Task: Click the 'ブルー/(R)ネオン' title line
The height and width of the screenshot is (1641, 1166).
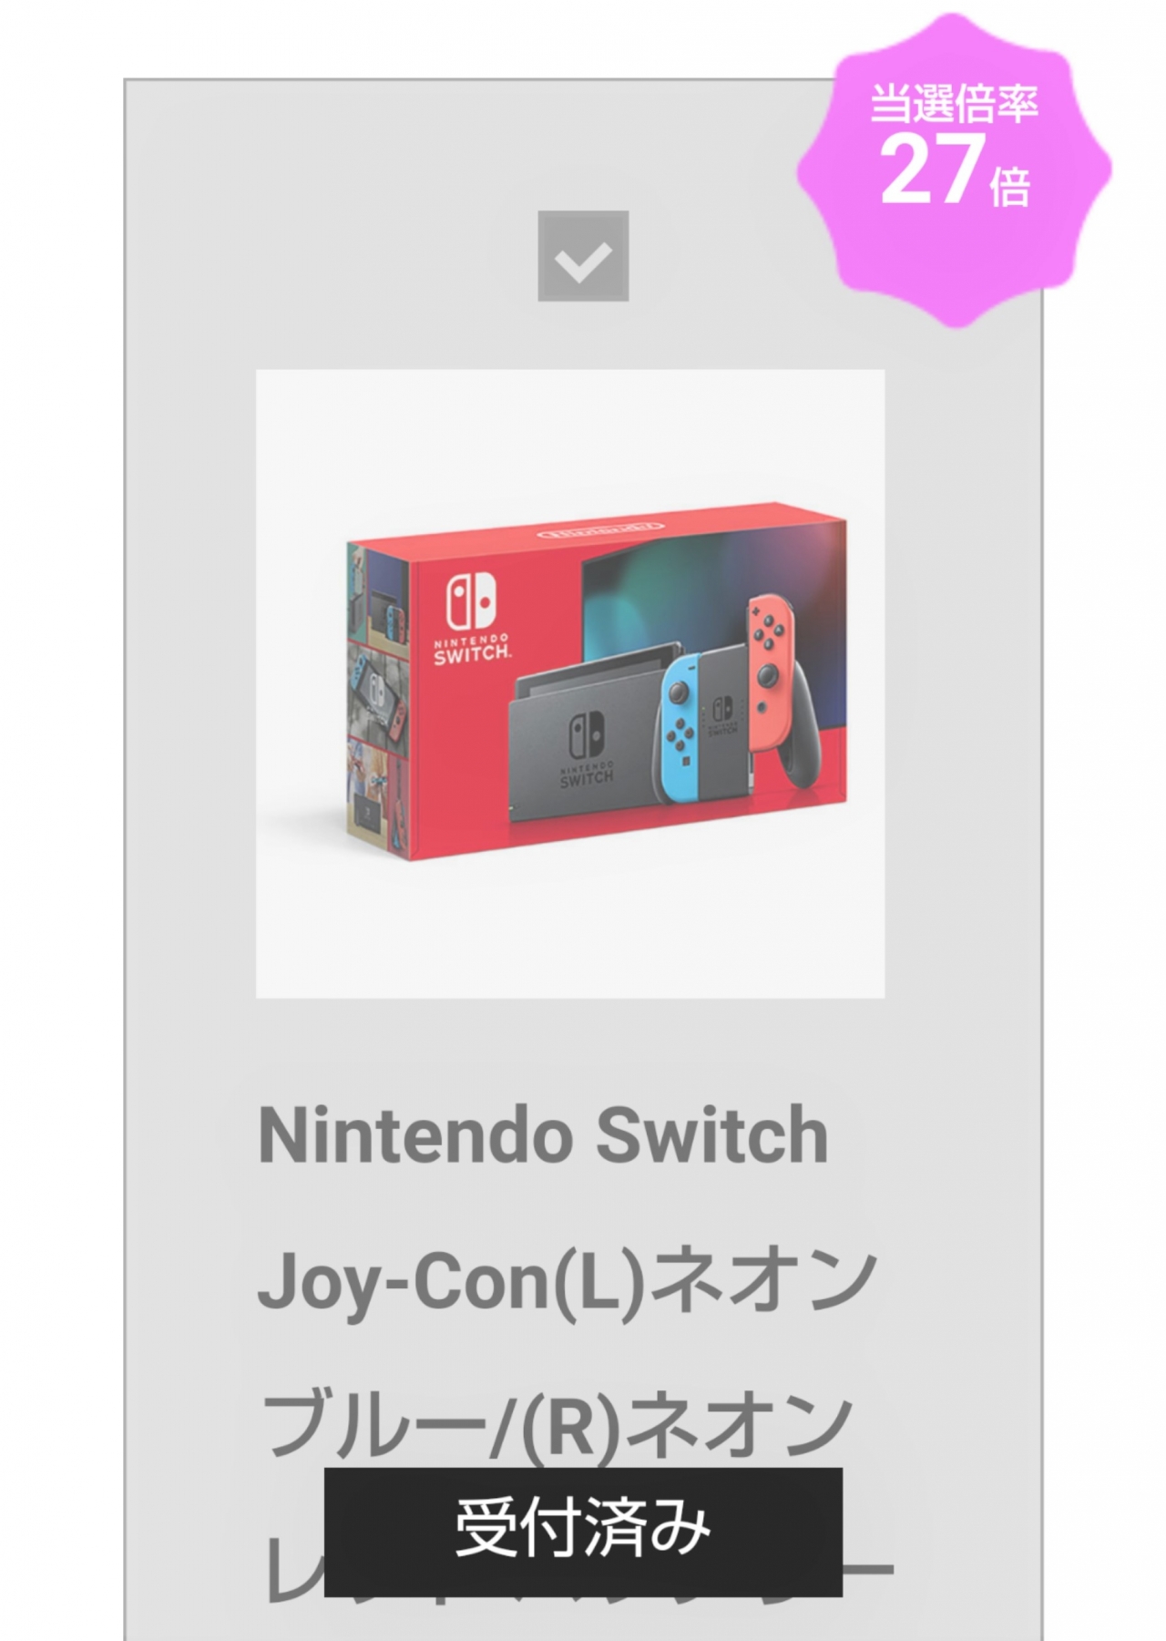Action: pos(557,1424)
